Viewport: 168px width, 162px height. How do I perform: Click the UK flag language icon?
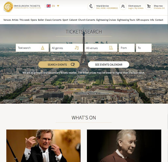(49, 6)
